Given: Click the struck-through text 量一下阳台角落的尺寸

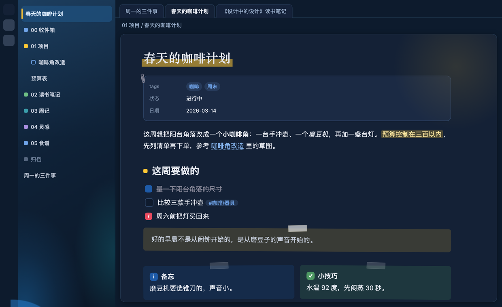Looking at the screenshot, I should 189,189.
